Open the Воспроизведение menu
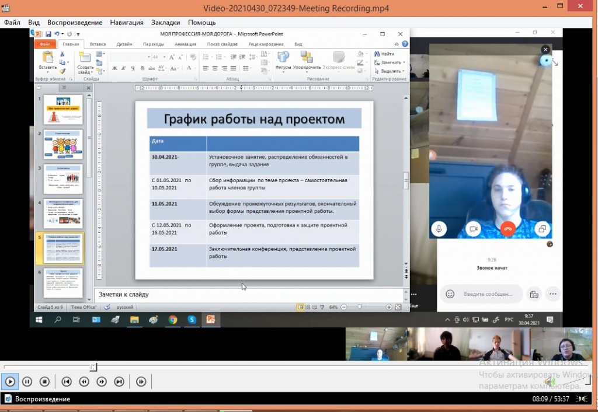Viewport: 598px width, 412px height. point(75,22)
